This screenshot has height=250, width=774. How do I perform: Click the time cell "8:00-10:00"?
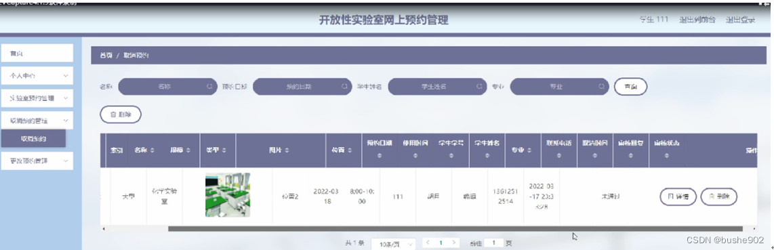362,196
